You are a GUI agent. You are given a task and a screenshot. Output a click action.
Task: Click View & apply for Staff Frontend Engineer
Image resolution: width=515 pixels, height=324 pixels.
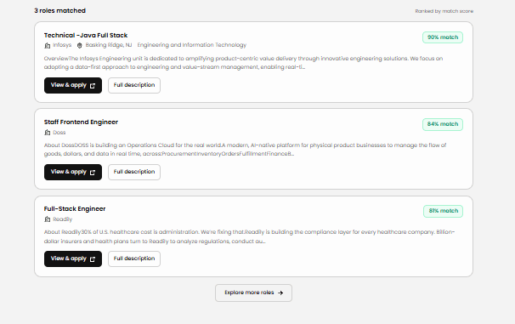click(x=73, y=172)
